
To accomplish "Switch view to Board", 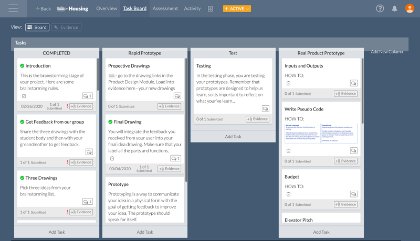I will (37, 27).
